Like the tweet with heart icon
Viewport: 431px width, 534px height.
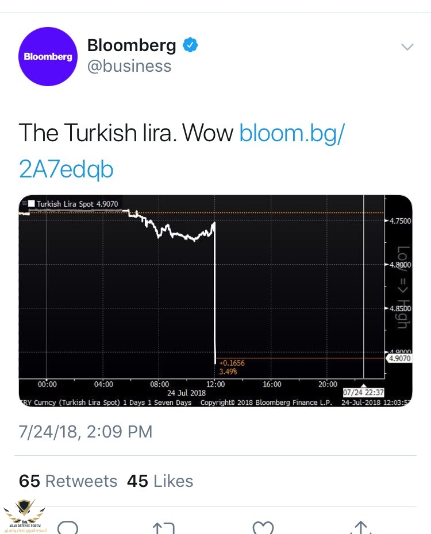tap(263, 528)
